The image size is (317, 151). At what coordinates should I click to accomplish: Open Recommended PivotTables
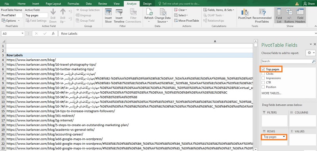tap(262, 16)
